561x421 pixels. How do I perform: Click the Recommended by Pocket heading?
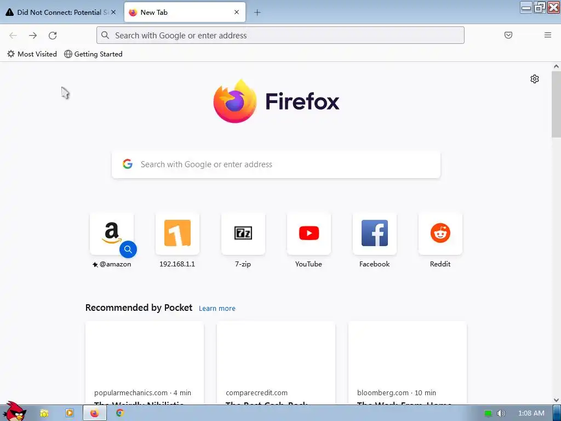[x=139, y=308]
